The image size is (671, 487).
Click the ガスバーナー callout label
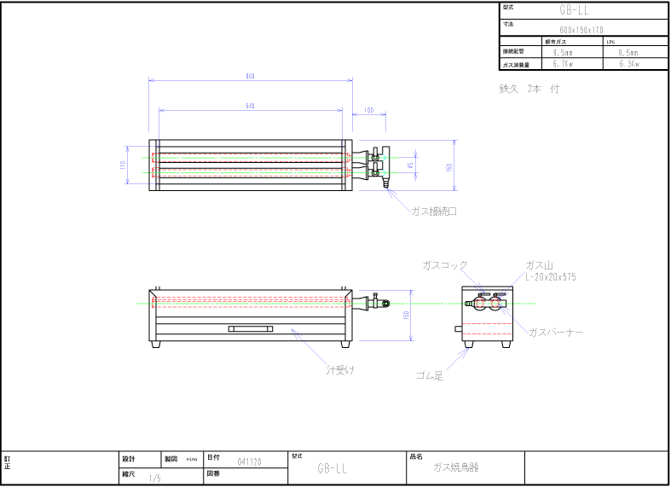(x=556, y=331)
